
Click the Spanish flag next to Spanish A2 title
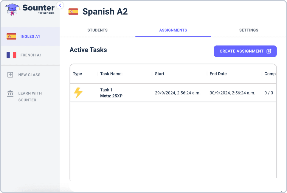pyautogui.click(x=73, y=12)
